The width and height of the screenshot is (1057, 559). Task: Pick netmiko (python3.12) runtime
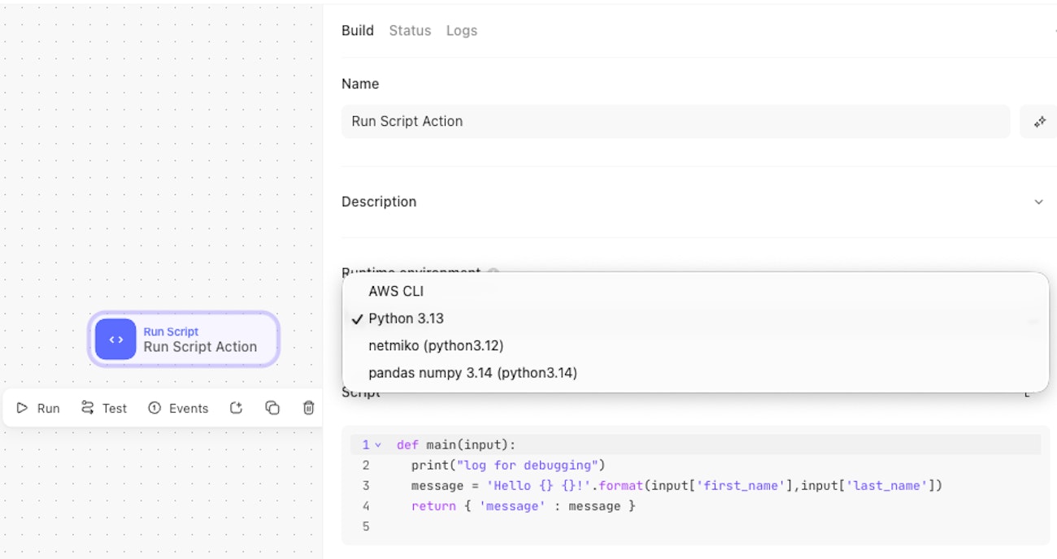[436, 345]
